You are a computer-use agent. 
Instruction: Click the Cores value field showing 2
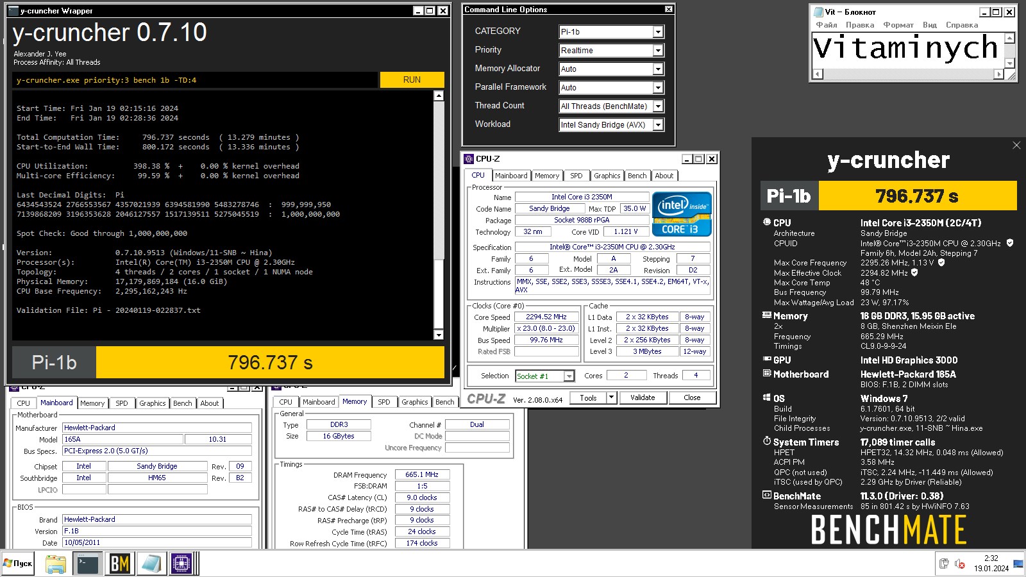(x=626, y=375)
